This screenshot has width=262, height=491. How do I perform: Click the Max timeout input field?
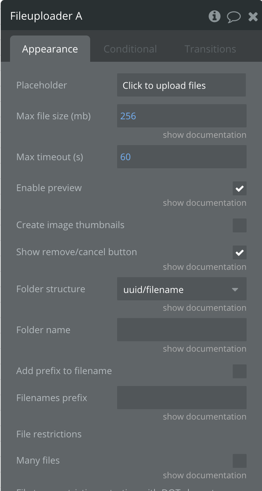[x=181, y=157]
